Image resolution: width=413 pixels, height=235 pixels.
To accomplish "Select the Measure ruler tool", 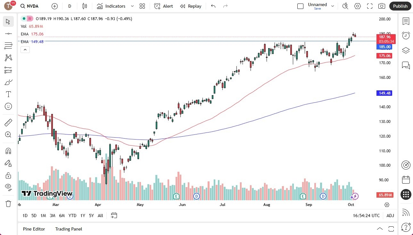I will click(x=8, y=122).
